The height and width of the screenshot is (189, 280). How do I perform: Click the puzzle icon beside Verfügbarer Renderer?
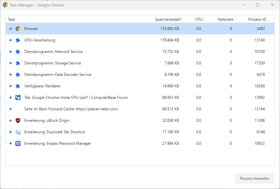point(18,86)
